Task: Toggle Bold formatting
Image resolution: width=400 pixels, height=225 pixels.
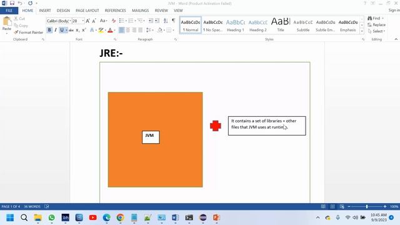Action: click(49, 30)
